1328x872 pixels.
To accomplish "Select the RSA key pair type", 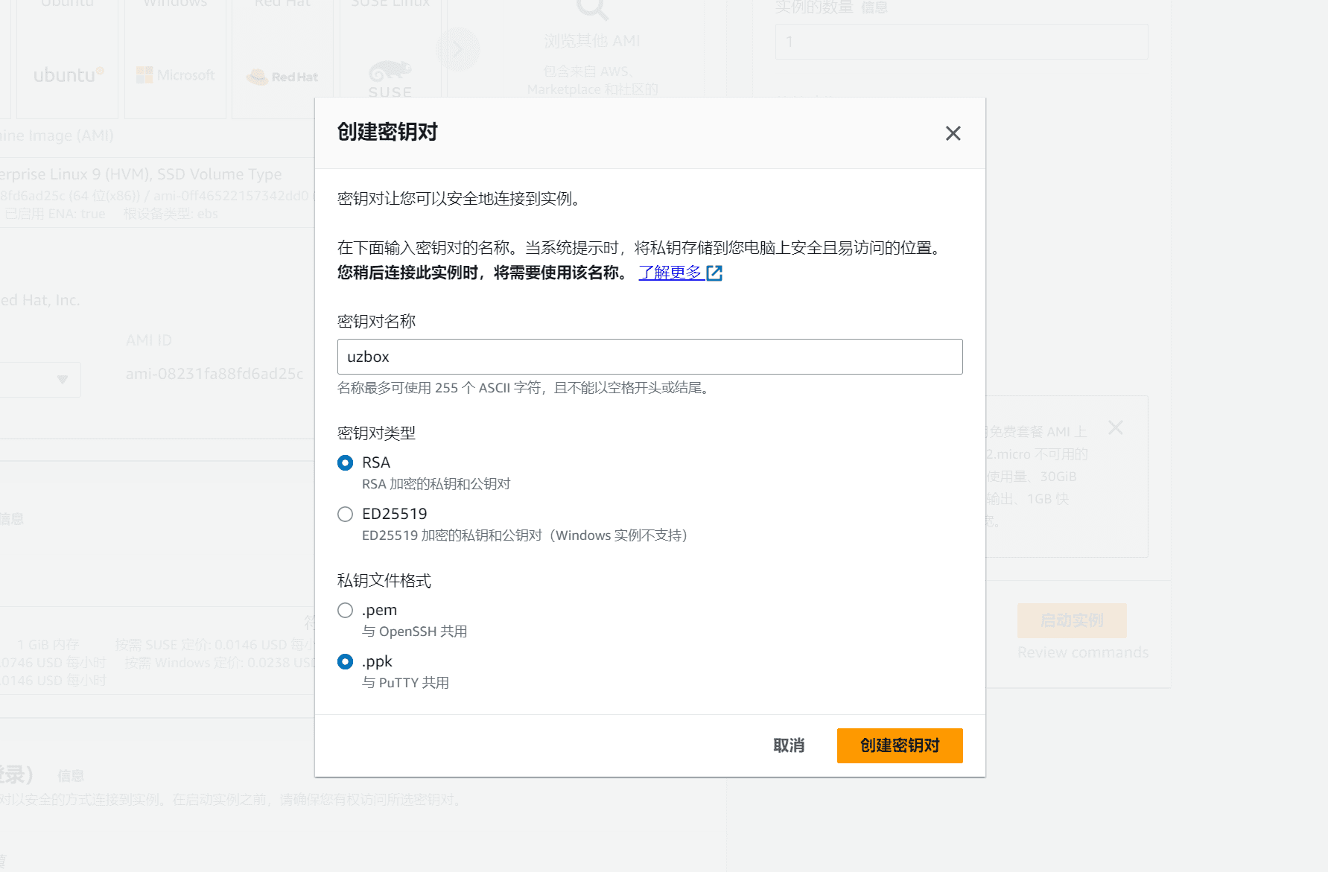I will coord(345,462).
